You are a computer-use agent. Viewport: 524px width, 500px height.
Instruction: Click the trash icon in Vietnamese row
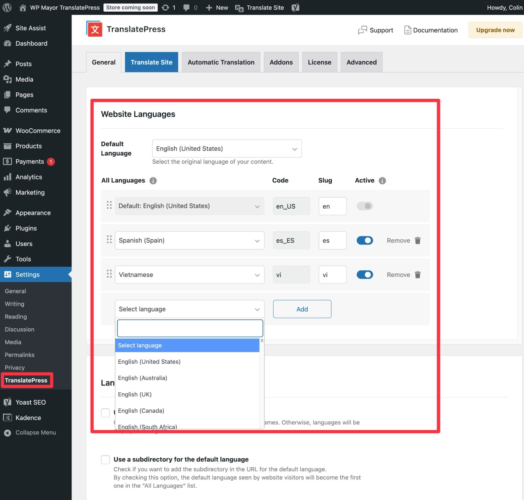(x=418, y=275)
